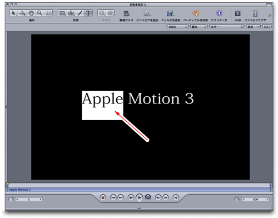Select the arrow Select/Transform tool
Image resolution: width=278 pixels, height=218 pixels.
pos(13,13)
